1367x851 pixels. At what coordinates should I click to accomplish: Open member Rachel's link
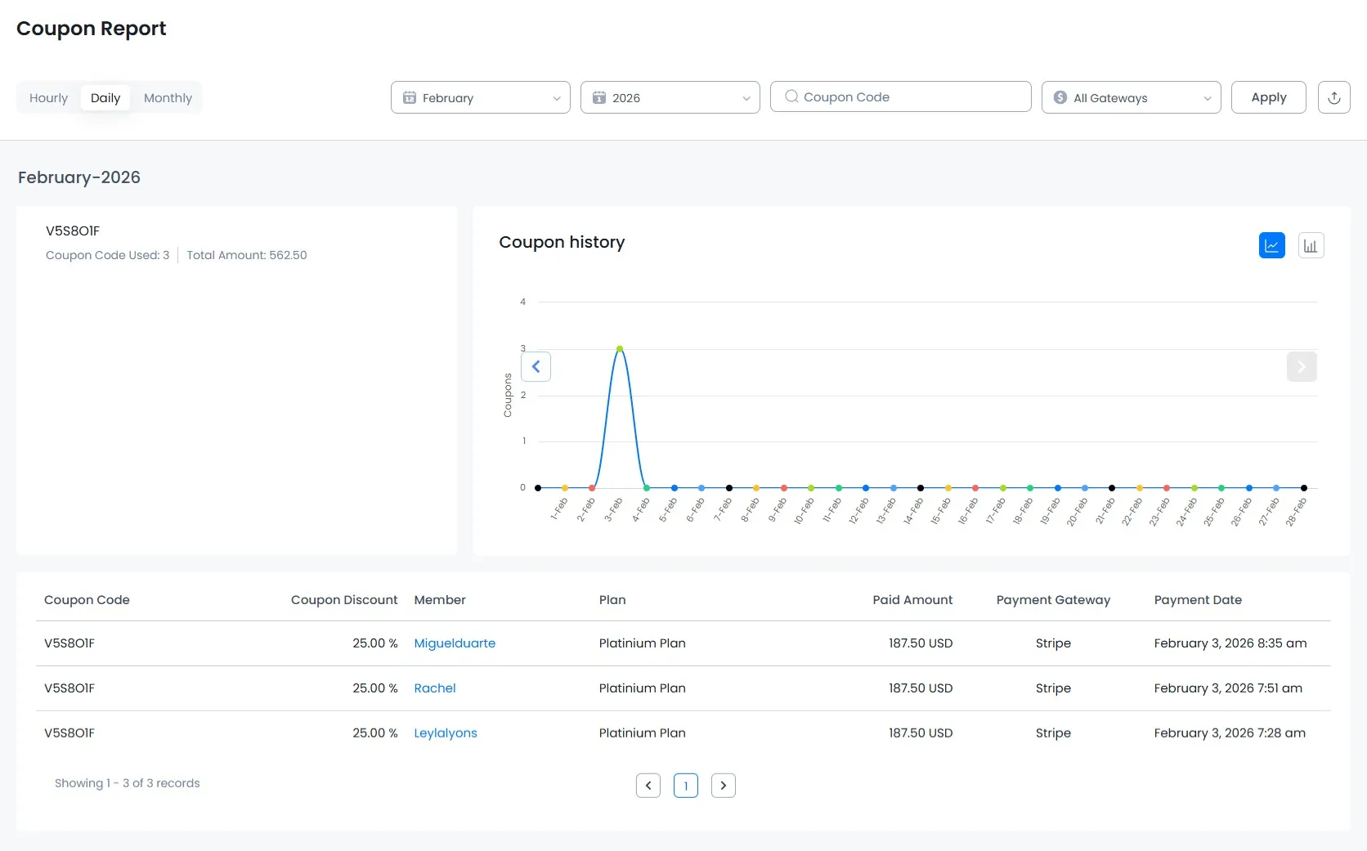(x=435, y=688)
